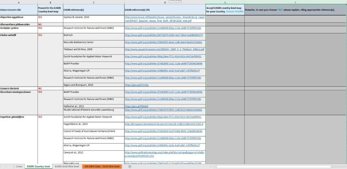Switch to the Cover sheet tab
The width and height of the screenshot is (347, 169).
(19, 167)
